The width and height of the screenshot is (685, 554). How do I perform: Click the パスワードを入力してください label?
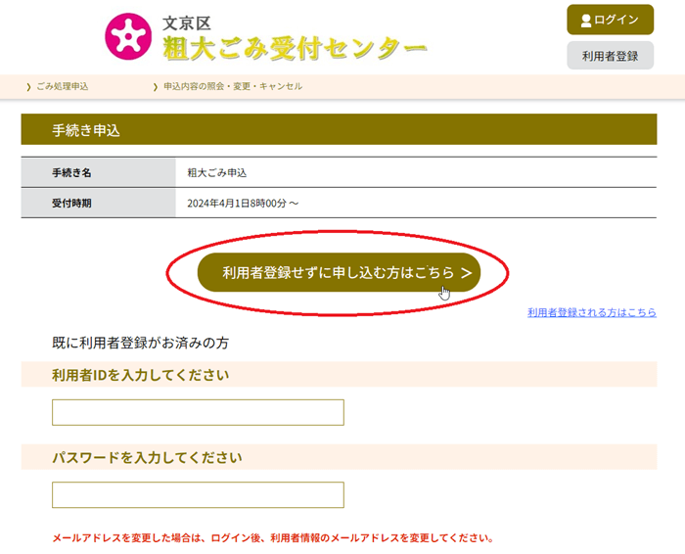pos(147,457)
